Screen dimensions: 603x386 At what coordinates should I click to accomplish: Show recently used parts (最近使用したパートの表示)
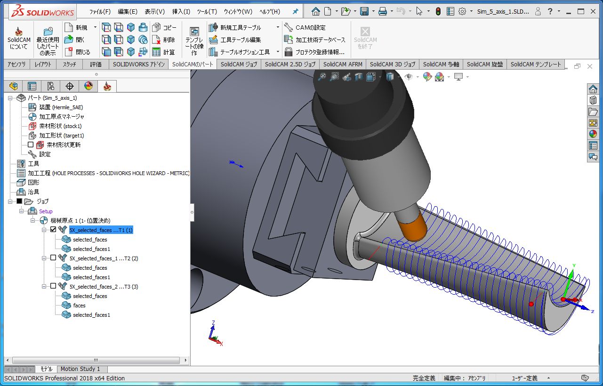tap(48, 40)
